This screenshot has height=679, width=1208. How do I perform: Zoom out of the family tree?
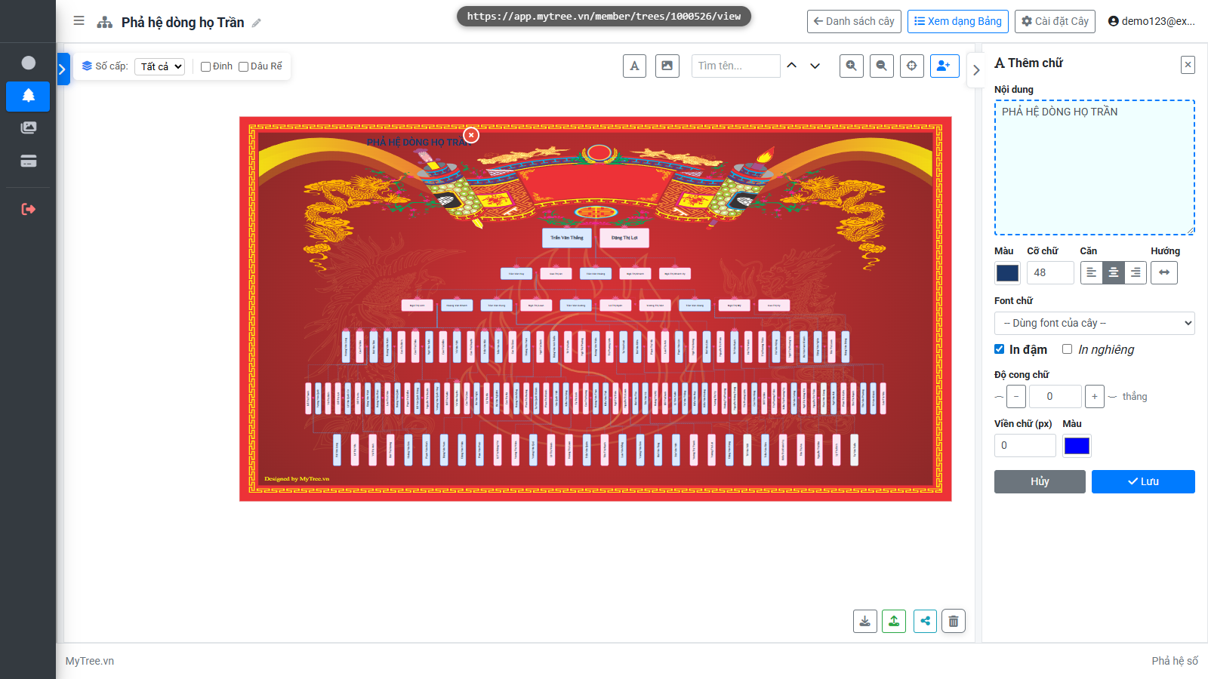click(882, 66)
